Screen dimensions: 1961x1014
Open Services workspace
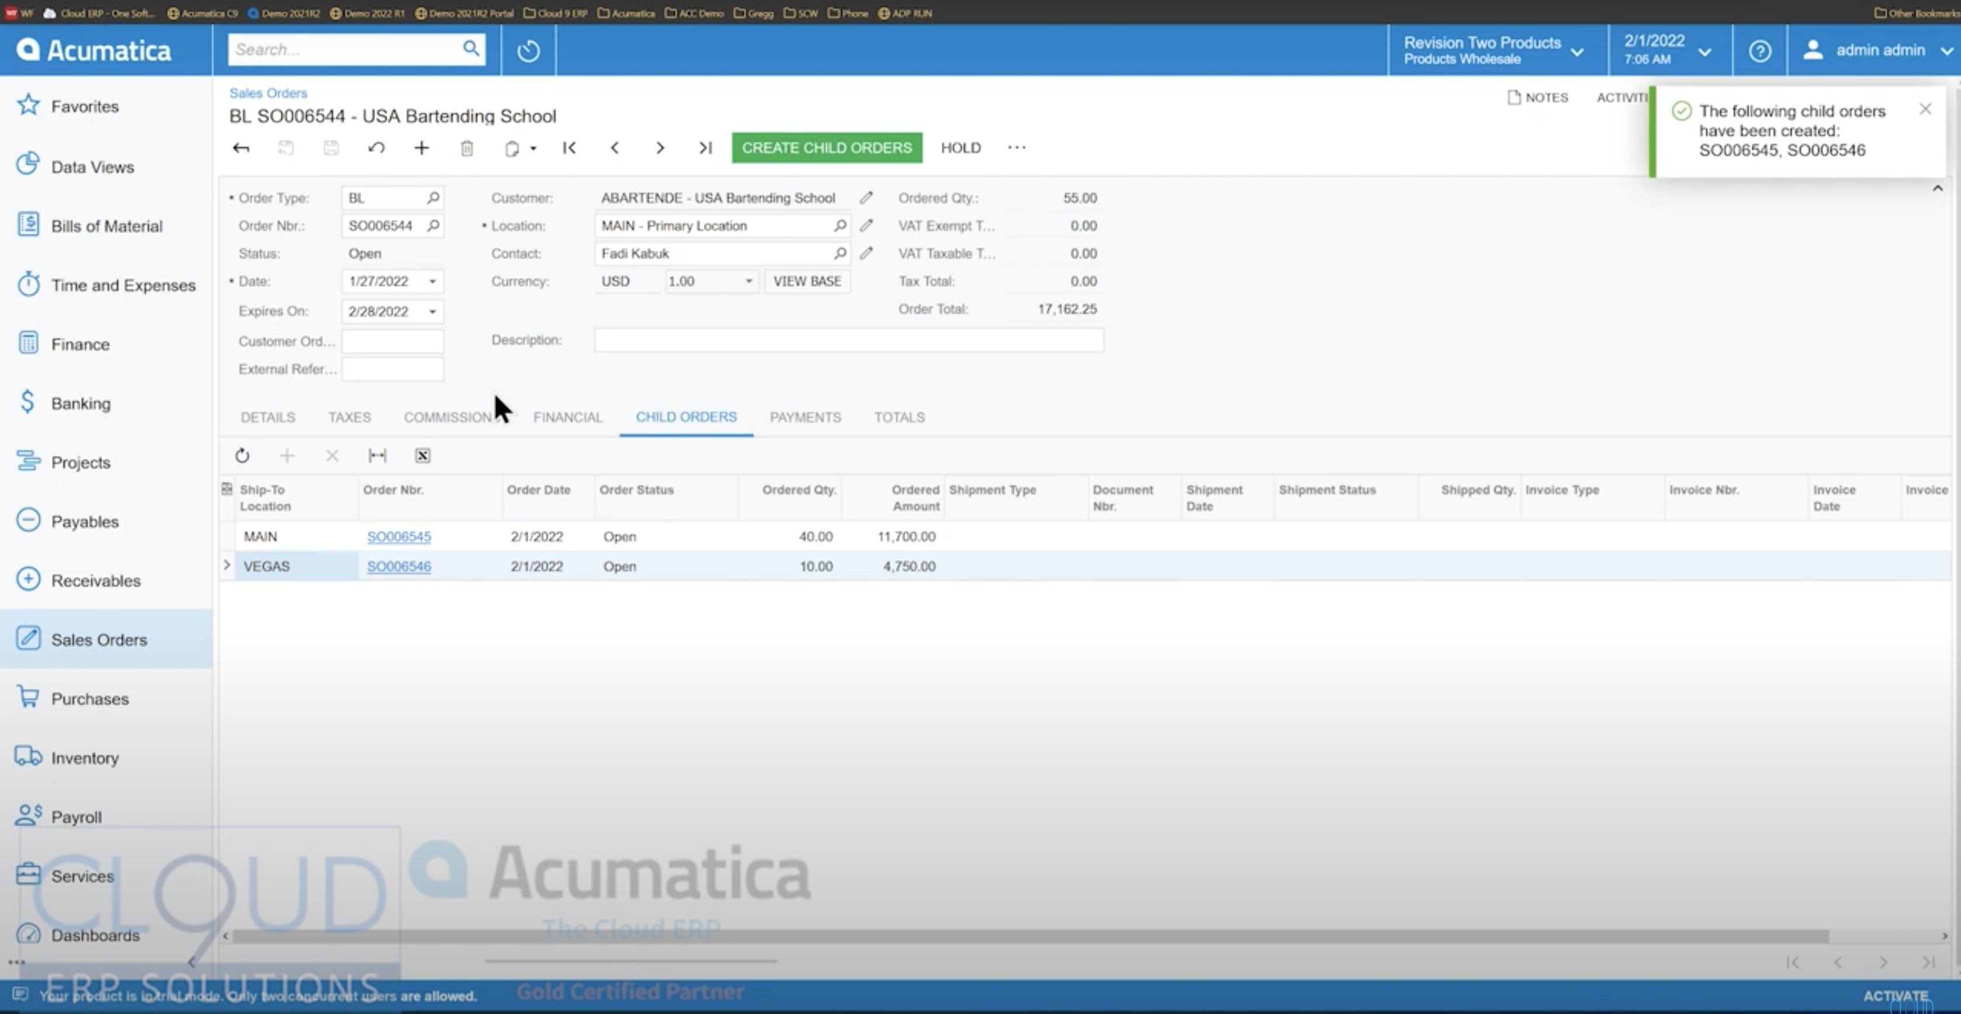click(65, 875)
